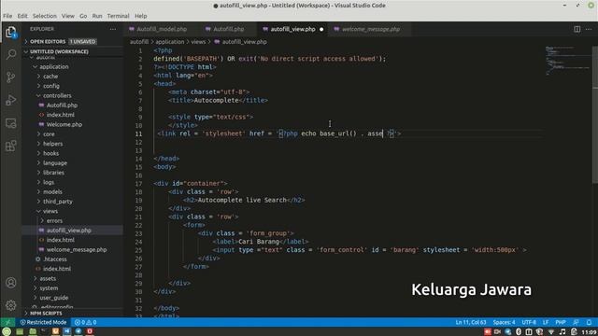Change indentation via Spaces: 4
598x336 pixels.
[504, 322]
